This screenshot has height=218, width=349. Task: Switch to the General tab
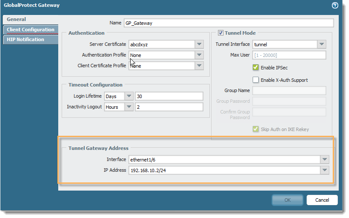point(30,19)
